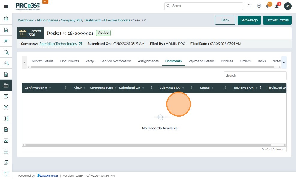
Task: Click the Active status badge
Action: point(103,33)
